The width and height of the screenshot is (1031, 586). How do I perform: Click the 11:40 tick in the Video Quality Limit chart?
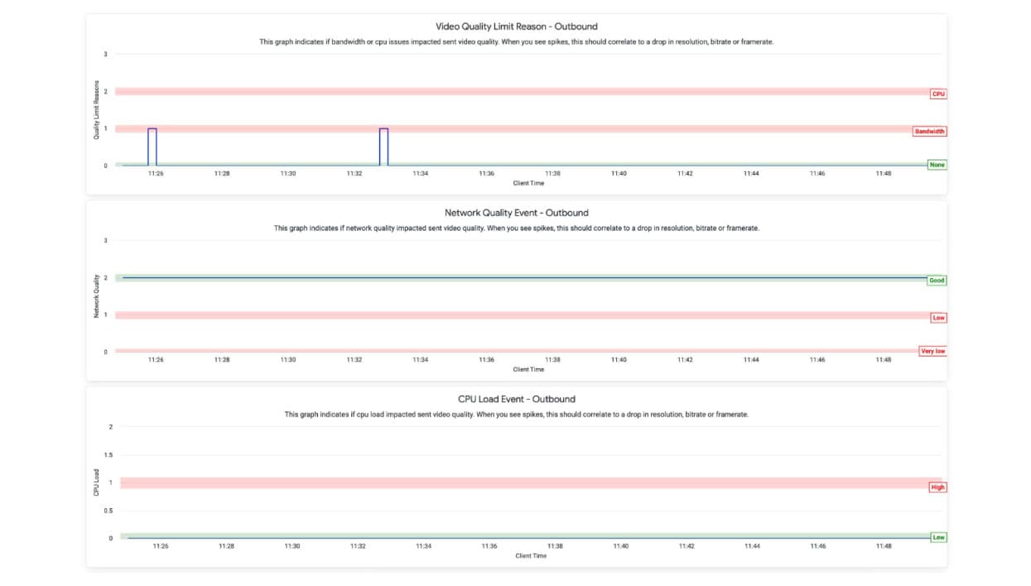tap(619, 174)
